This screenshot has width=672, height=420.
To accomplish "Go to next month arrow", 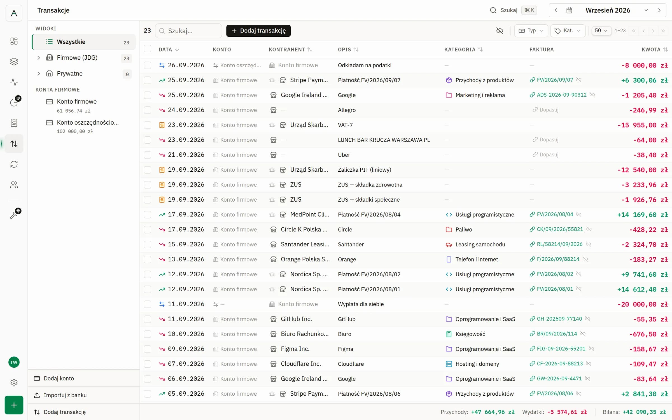I will pyautogui.click(x=659, y=10).
